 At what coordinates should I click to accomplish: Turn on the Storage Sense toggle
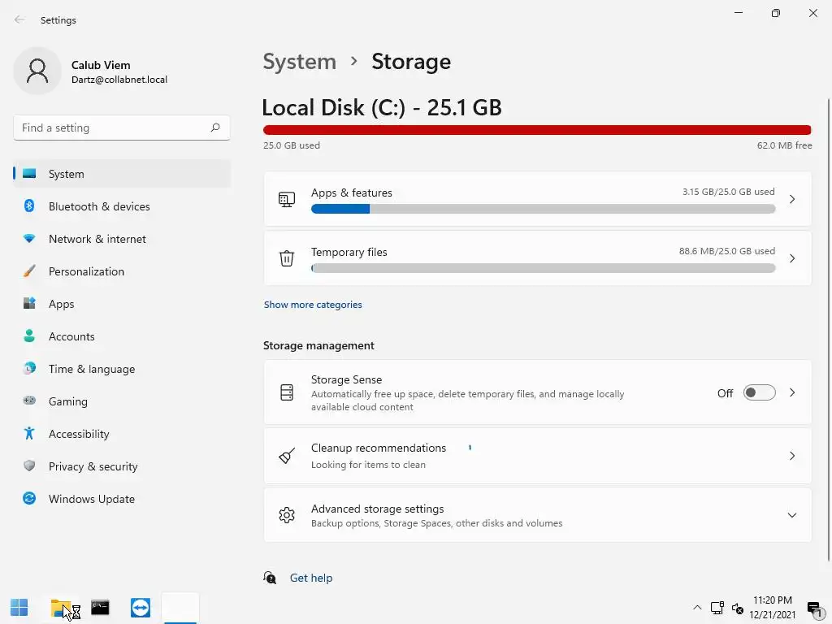(x=760, y=393)
